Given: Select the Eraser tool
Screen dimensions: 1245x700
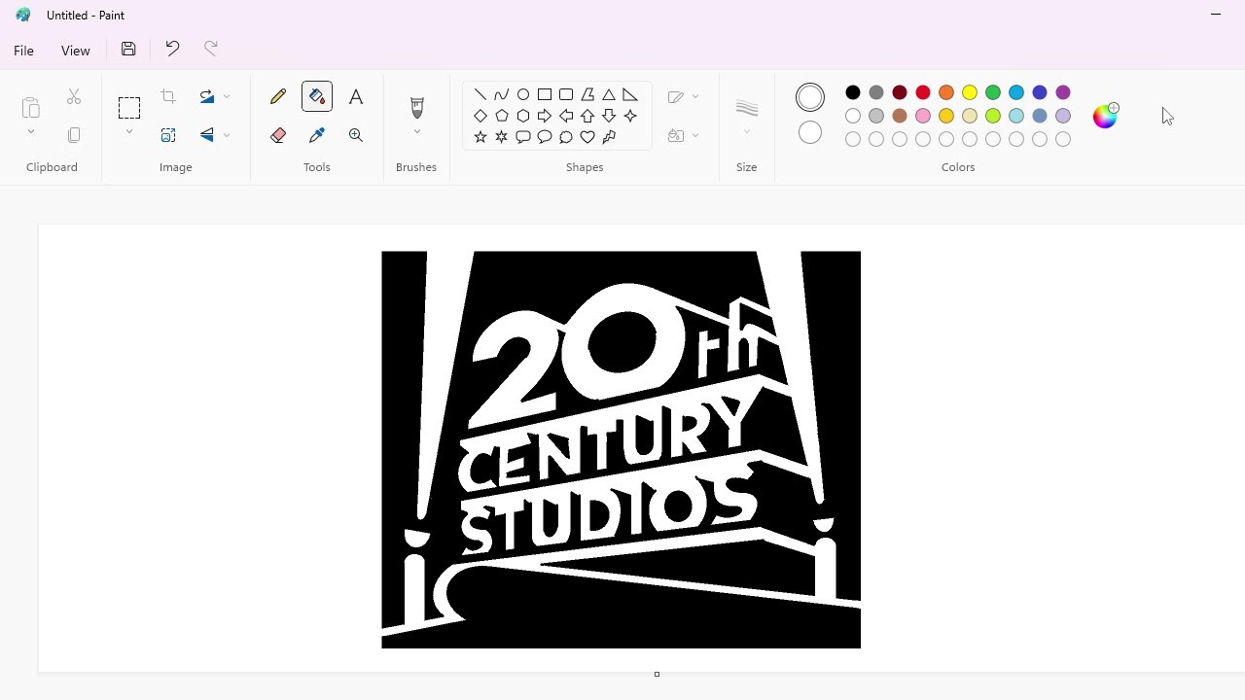Looking at the screenshot, I should click(x=278, y=135).
